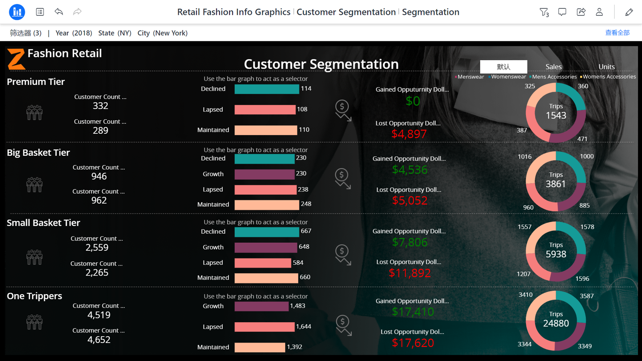Select Big Basket Maintained bar 248
Screen dimensions: 642x361
267,205
